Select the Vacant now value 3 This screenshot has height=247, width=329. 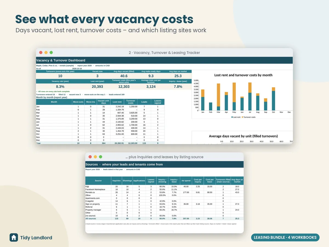coord(97,76)
